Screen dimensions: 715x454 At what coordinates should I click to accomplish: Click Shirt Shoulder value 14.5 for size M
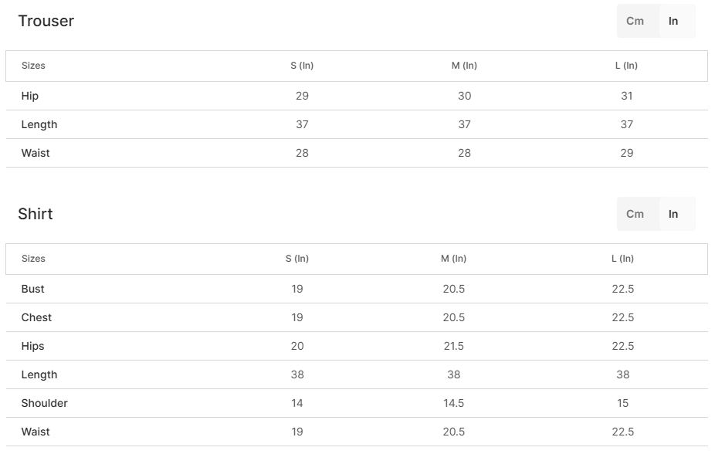[x=454, y=403]
